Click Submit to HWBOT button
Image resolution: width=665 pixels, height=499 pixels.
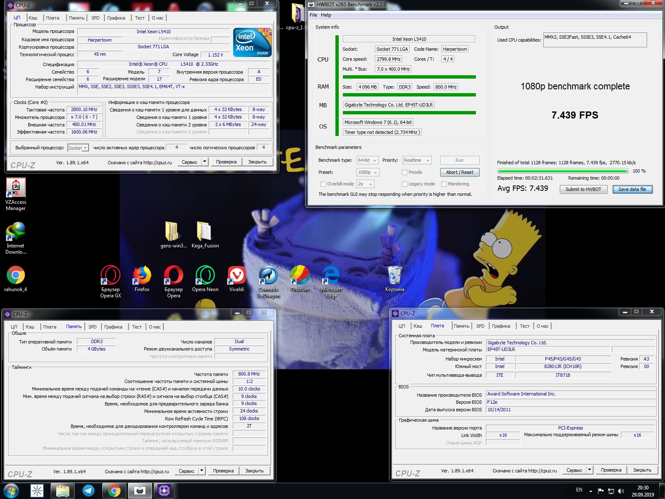[x=583, y=189]
